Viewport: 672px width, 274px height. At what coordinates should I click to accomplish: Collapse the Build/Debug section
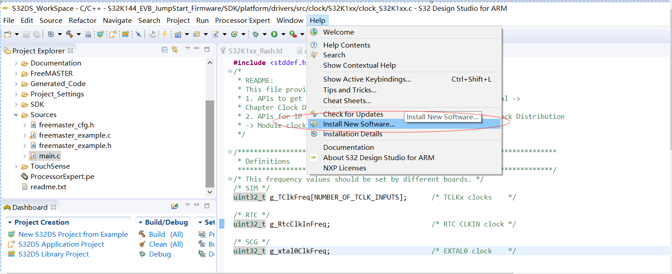tap(141, 222)
